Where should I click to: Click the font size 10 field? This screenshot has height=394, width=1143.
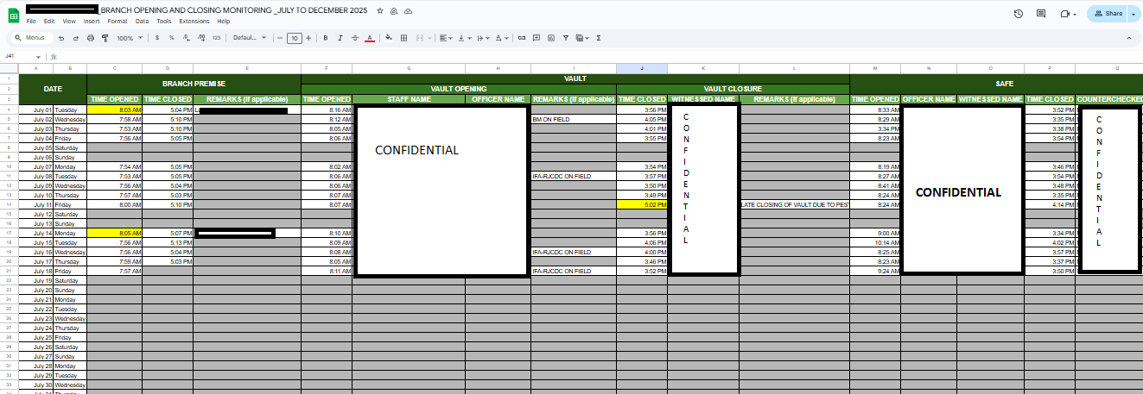(294, 38)
